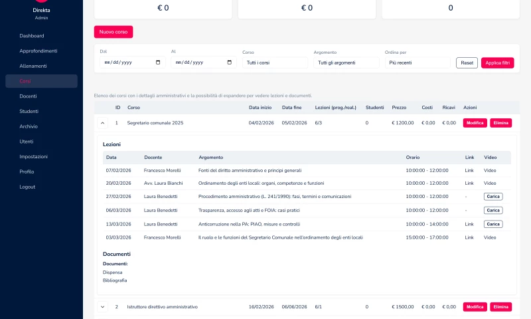This screenshot has width=531, height=319.
Task: Open Approfondimenti in sidebar
Action: click(x=38, y=51)
